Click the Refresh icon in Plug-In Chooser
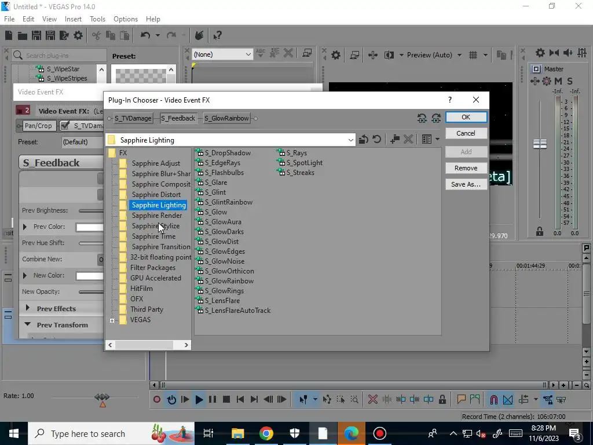This screenshot has width=593, height=445. (376, 139)
